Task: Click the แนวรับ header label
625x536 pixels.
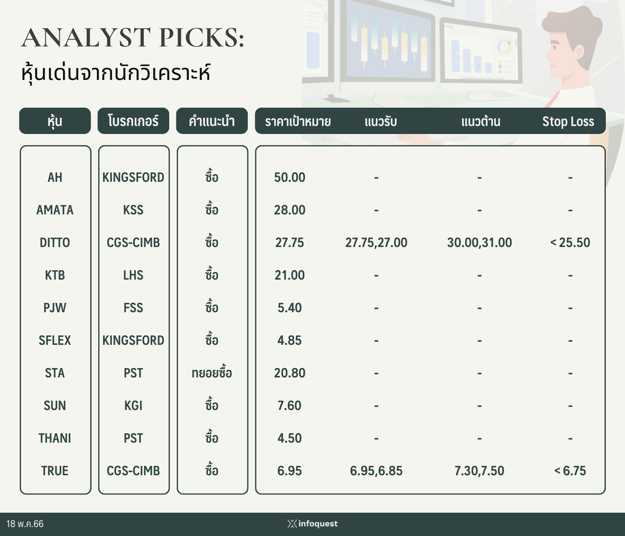Action: click(380, 121)
